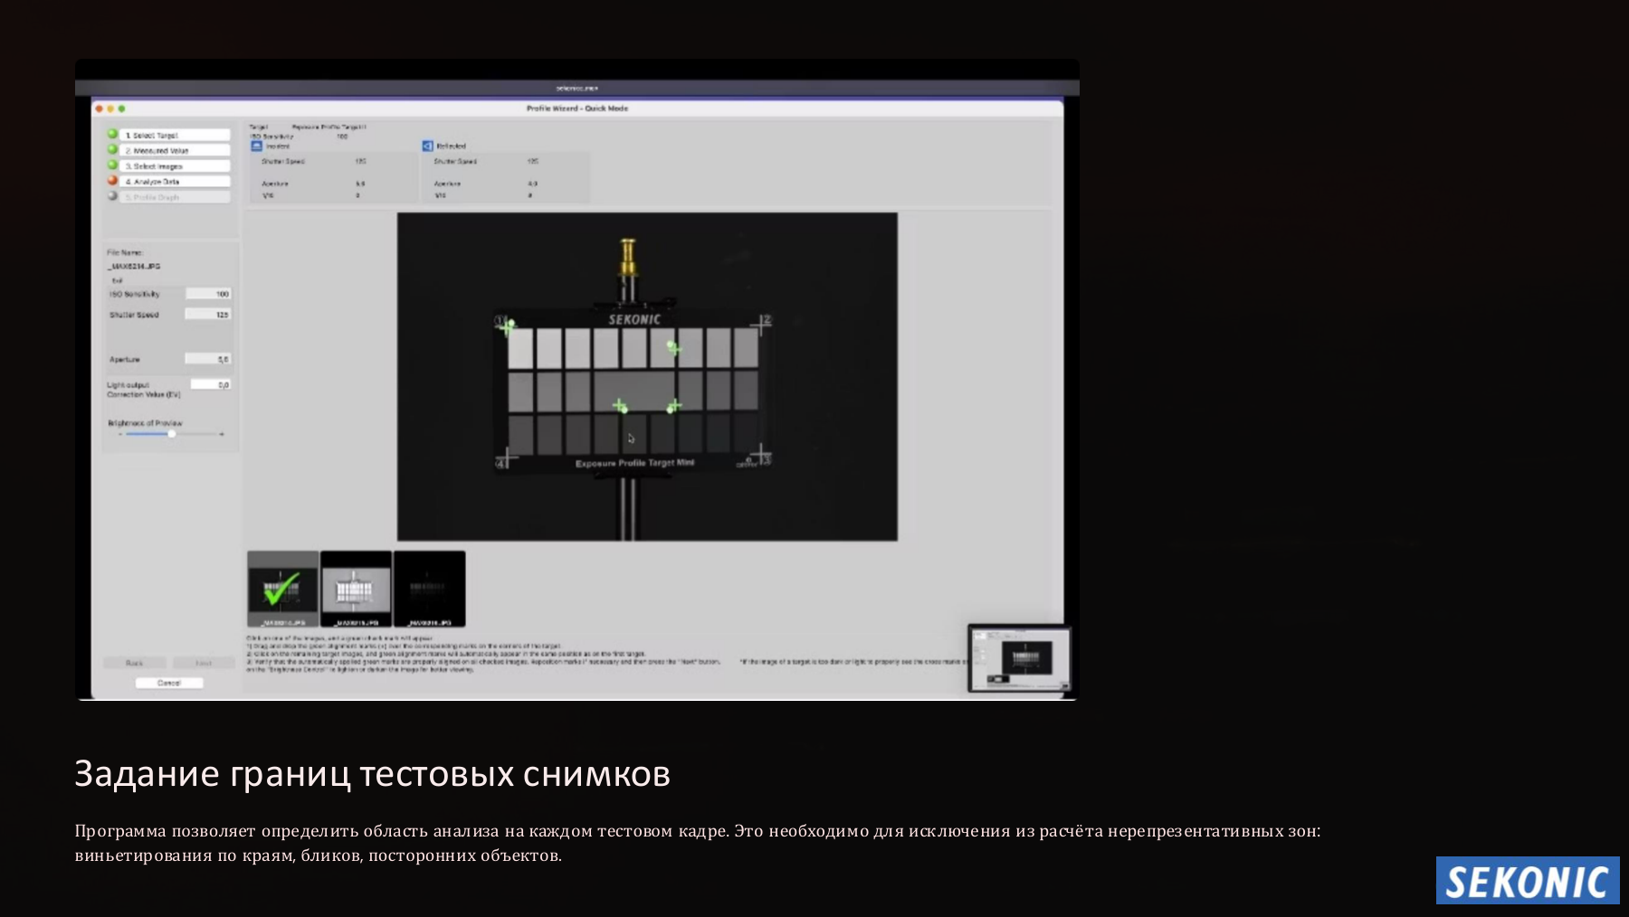
Task: Click the target photo in the main preview
Action: [647, 376]
